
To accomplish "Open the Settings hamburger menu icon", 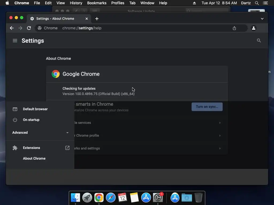I will (15, 41).
